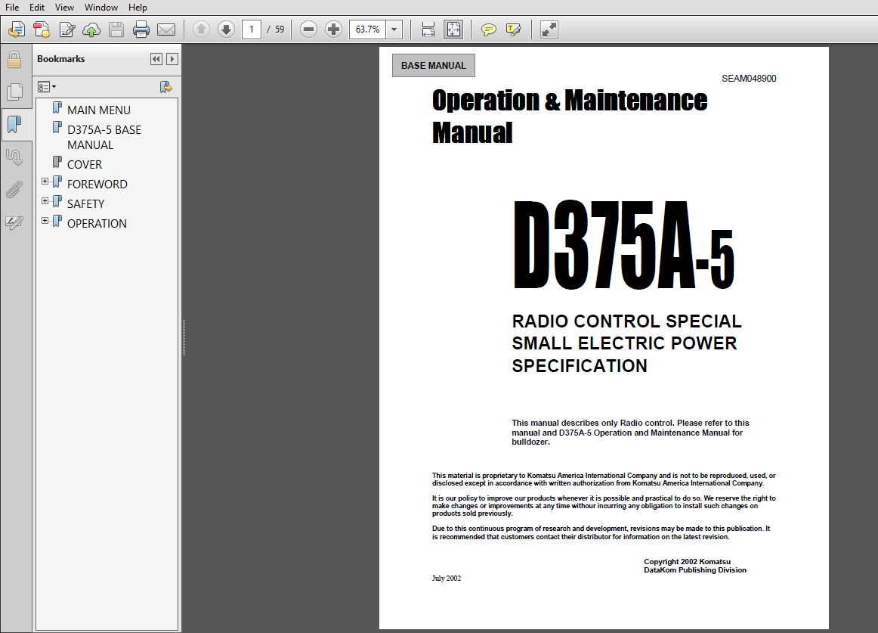Viewport: 878px width, 633px height.
Task: Click the Edit document pencil icon
Action: [66, 29]
